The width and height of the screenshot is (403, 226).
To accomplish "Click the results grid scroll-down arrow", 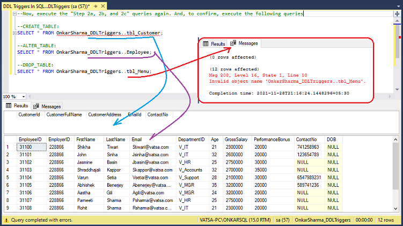I will pyautogui.click(x=395, y=209).
